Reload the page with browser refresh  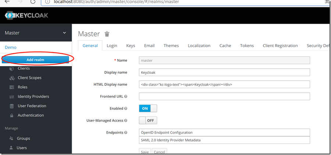[x=33, y=2]
